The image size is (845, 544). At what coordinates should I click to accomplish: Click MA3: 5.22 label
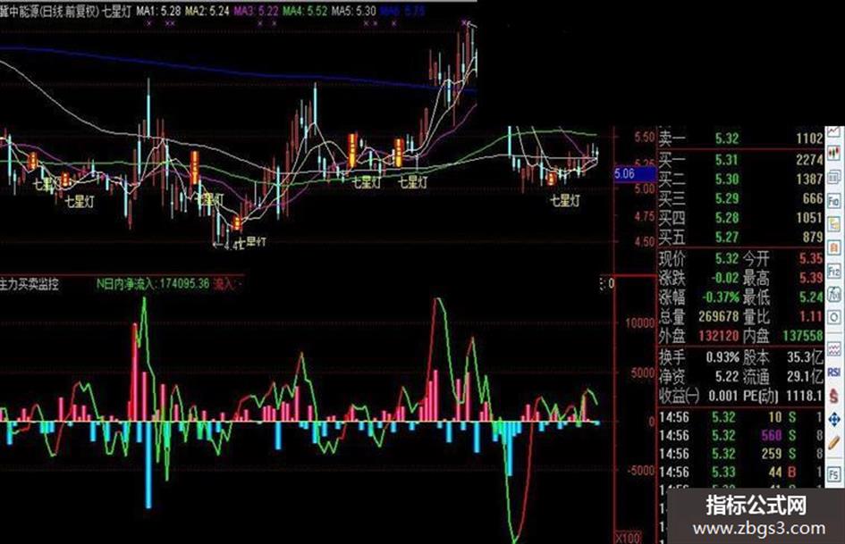pos(256,11)
